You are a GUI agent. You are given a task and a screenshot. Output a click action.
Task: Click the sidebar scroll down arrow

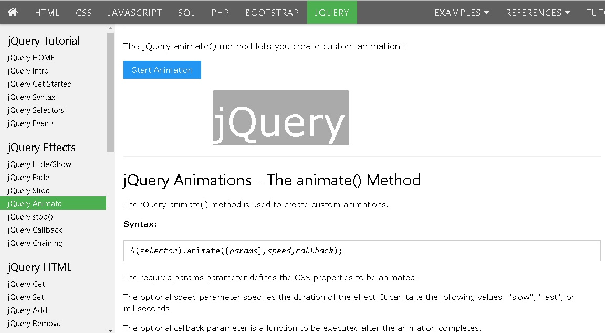tap(111, 330)
